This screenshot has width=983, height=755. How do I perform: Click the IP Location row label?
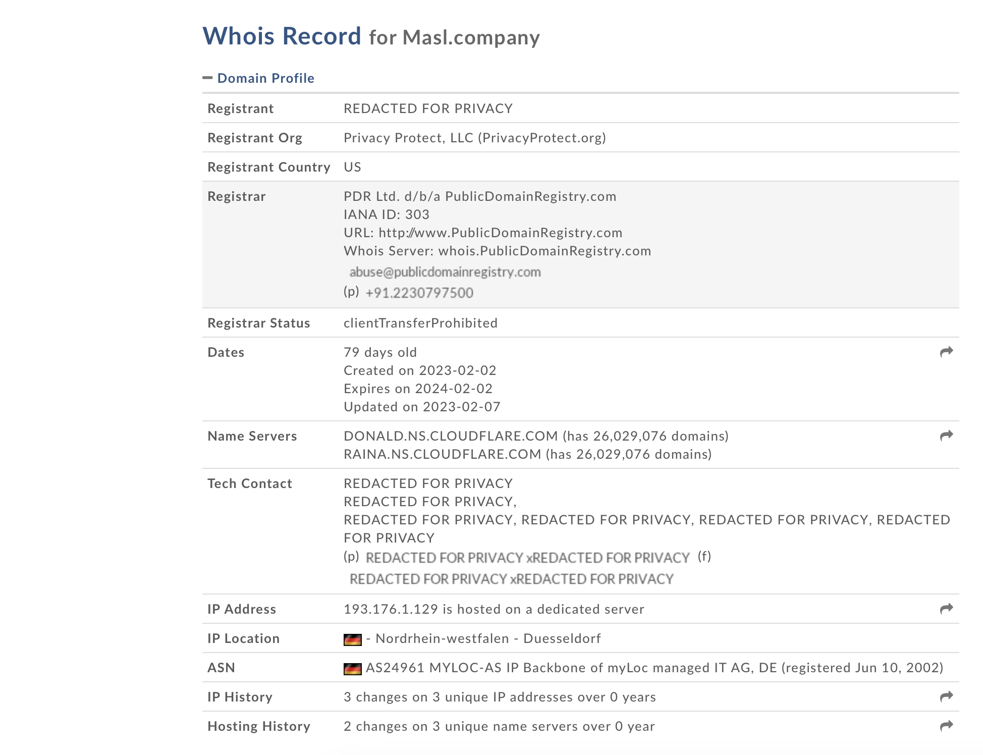243,638
